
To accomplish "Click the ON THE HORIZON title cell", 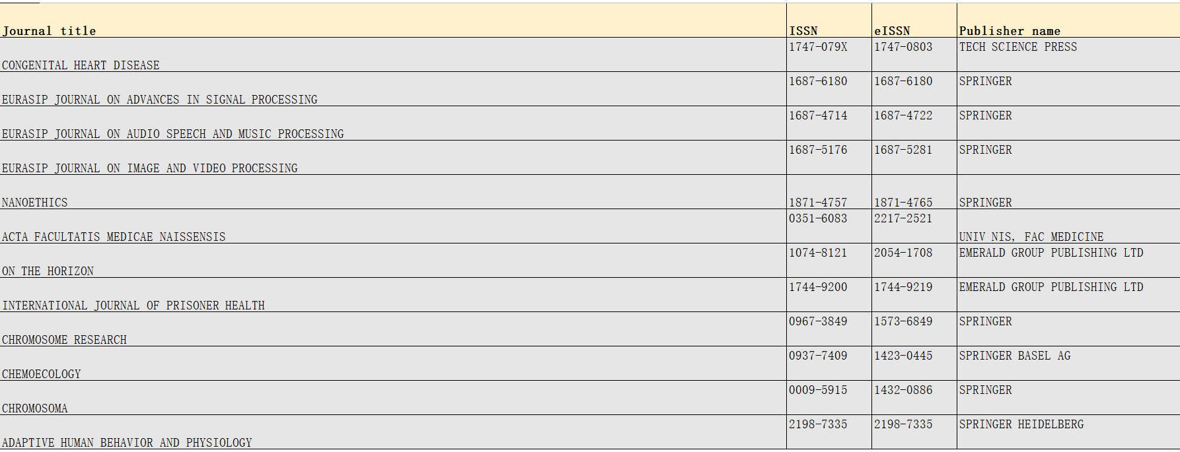I will pyautogui.click(x=393, y=261).
